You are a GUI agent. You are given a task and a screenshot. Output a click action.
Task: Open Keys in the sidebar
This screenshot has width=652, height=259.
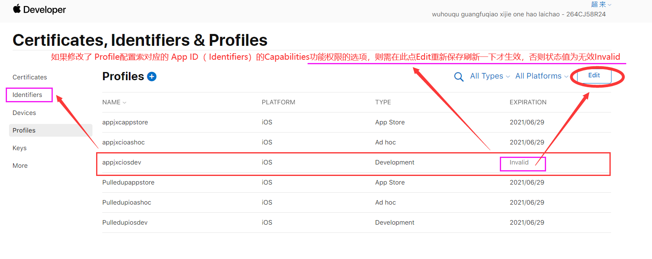pyautogui.click(x=20, y=148)
